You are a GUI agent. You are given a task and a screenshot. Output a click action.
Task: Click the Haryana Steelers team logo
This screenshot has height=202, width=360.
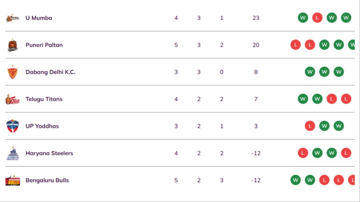13,153
